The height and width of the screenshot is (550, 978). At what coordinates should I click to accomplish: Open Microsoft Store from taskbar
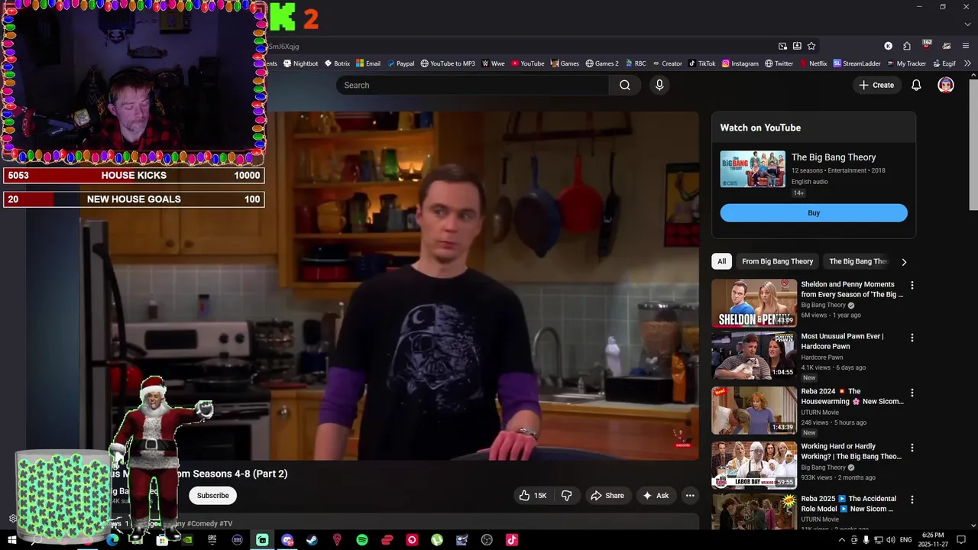tap(162, 540)
